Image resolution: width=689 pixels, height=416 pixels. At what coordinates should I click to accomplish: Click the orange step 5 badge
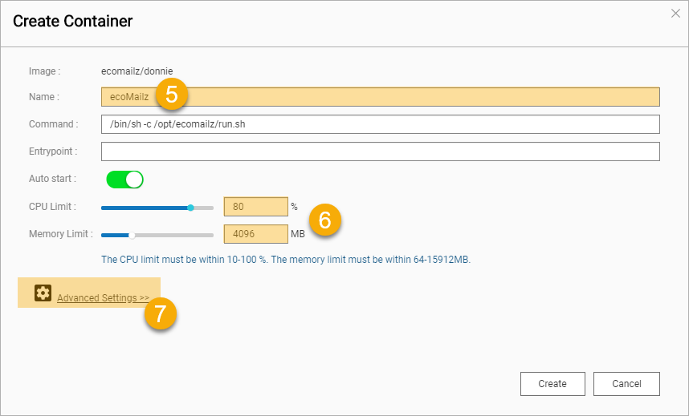pyautogui.click(x=171, y=94)
